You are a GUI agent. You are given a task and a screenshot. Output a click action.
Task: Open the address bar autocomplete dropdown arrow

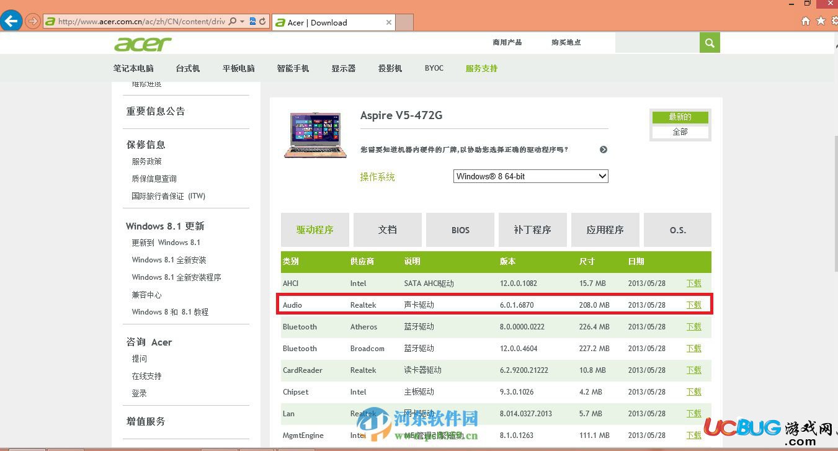click(x=241, y=22)
